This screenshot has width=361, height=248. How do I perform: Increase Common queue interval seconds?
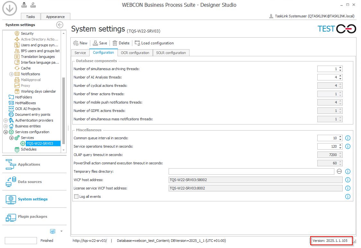click(340, 137)
